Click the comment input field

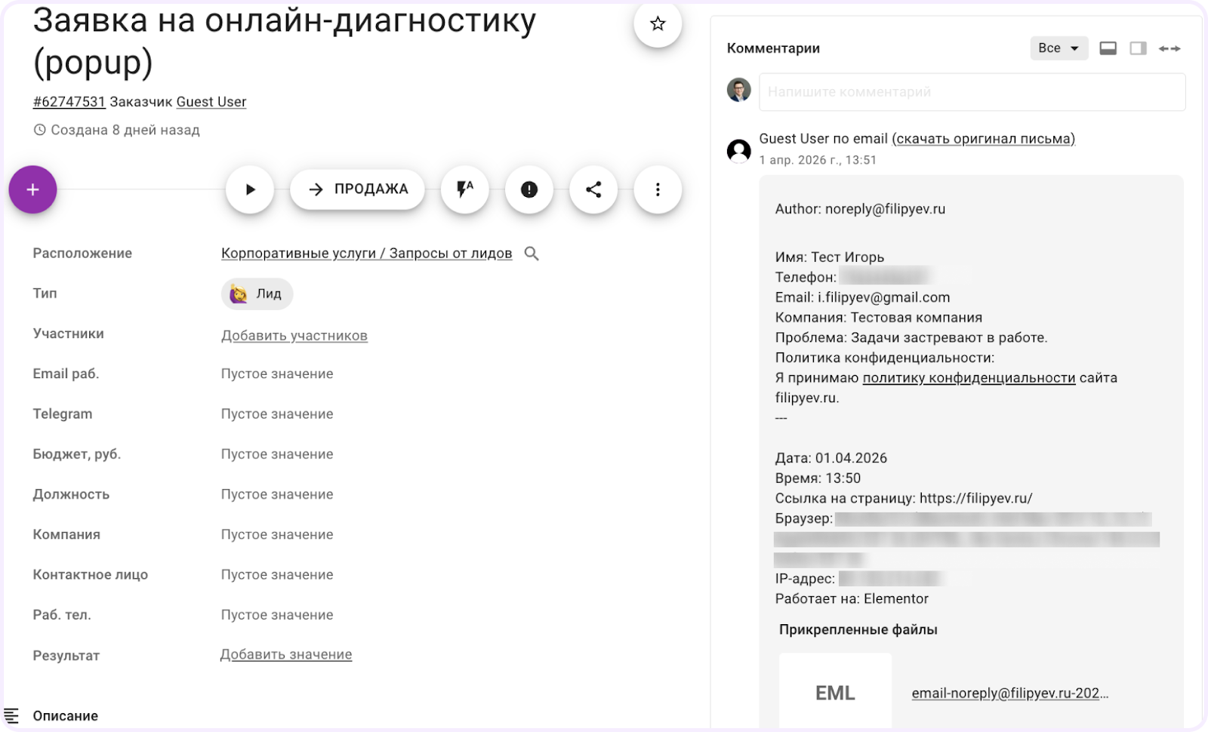pos(972,92)
